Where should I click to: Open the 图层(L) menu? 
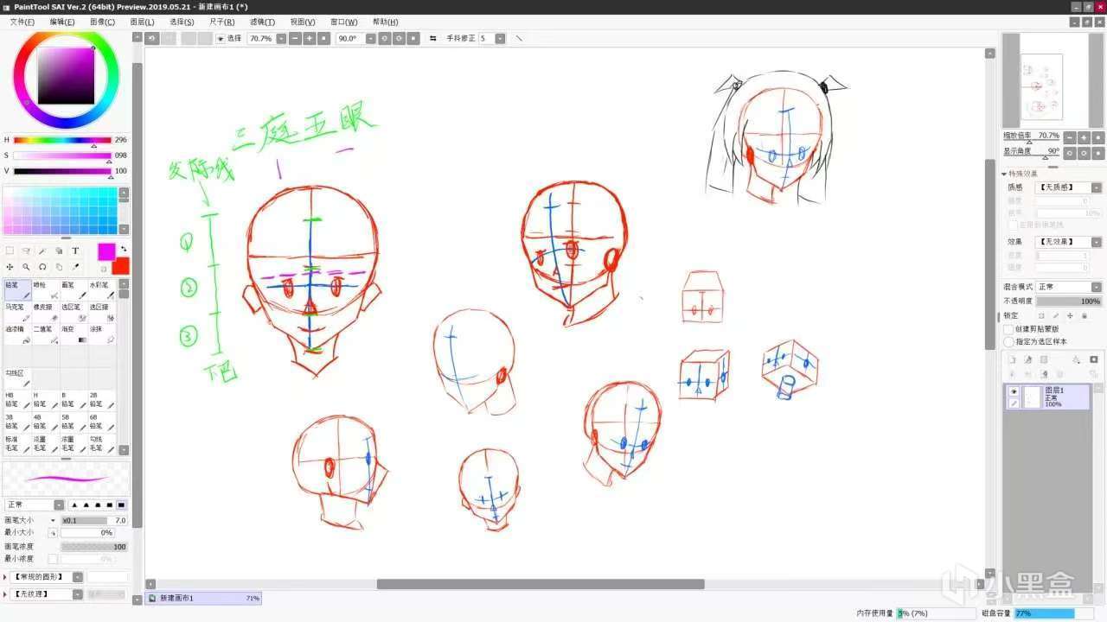pyautogui.click(x=142, y=22)
